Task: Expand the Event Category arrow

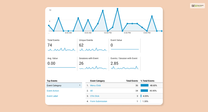Action: (80, 85)
